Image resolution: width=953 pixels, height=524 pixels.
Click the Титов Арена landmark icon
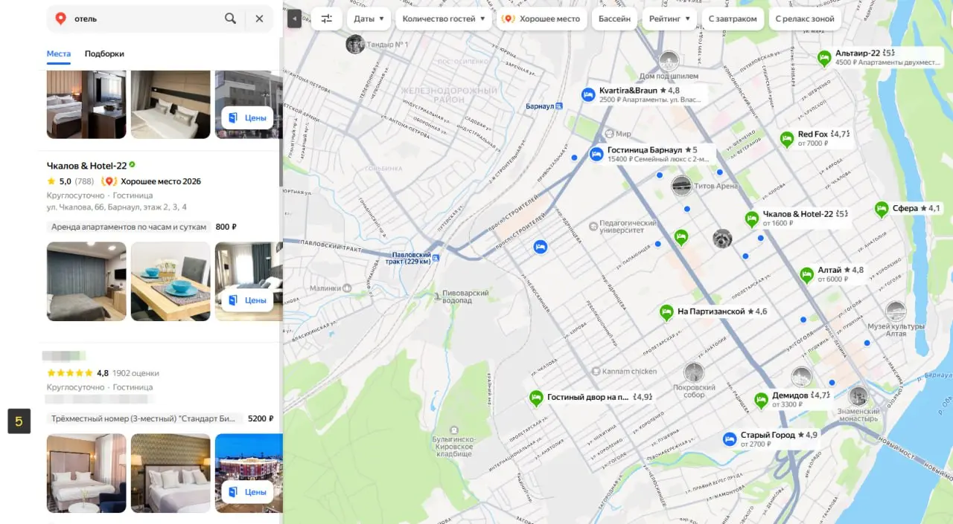[681, 185]
